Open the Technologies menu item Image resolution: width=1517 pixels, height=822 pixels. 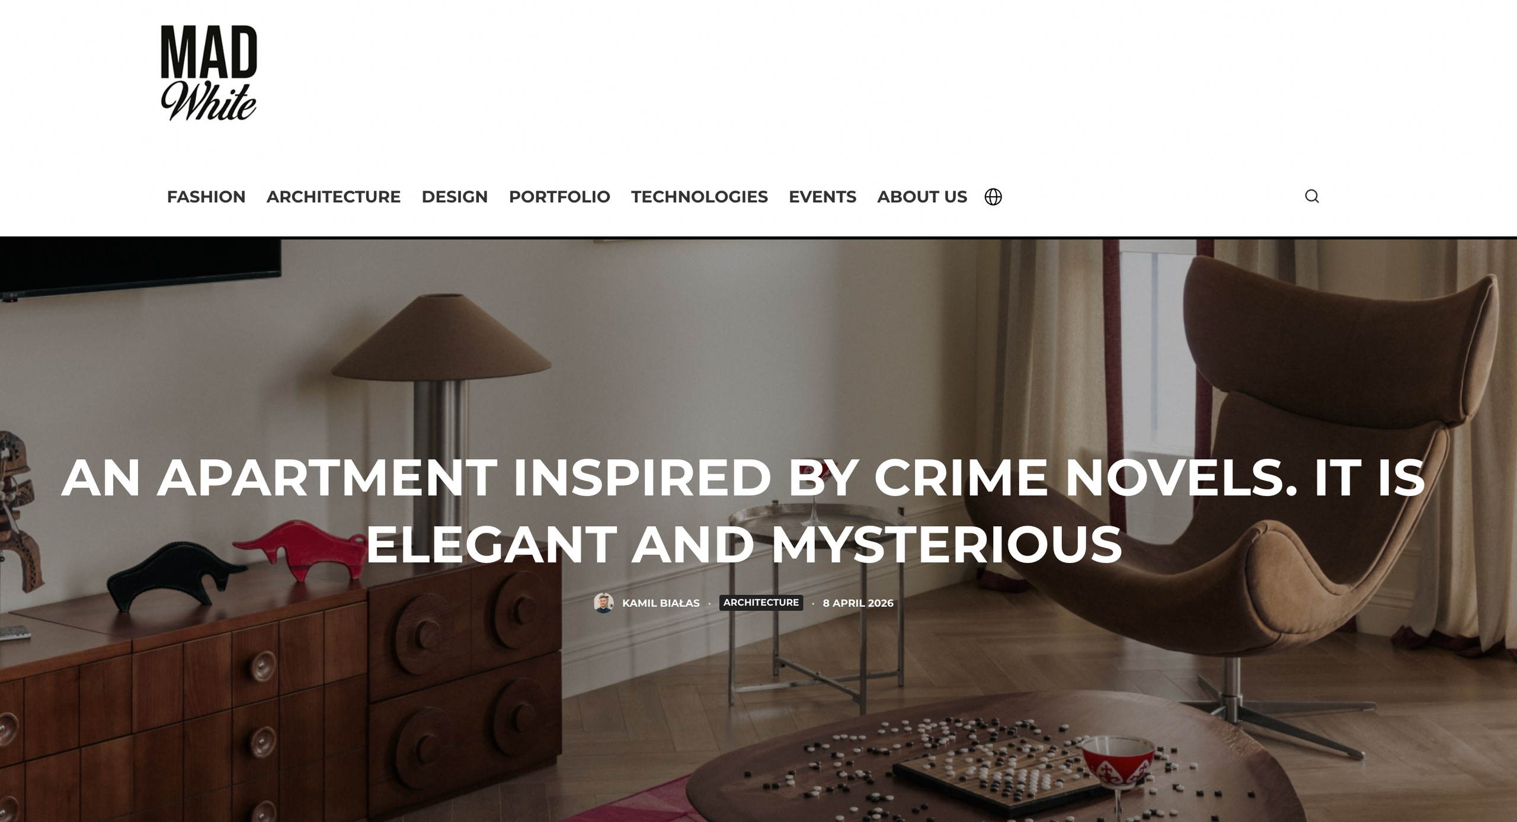coord(699,197)
